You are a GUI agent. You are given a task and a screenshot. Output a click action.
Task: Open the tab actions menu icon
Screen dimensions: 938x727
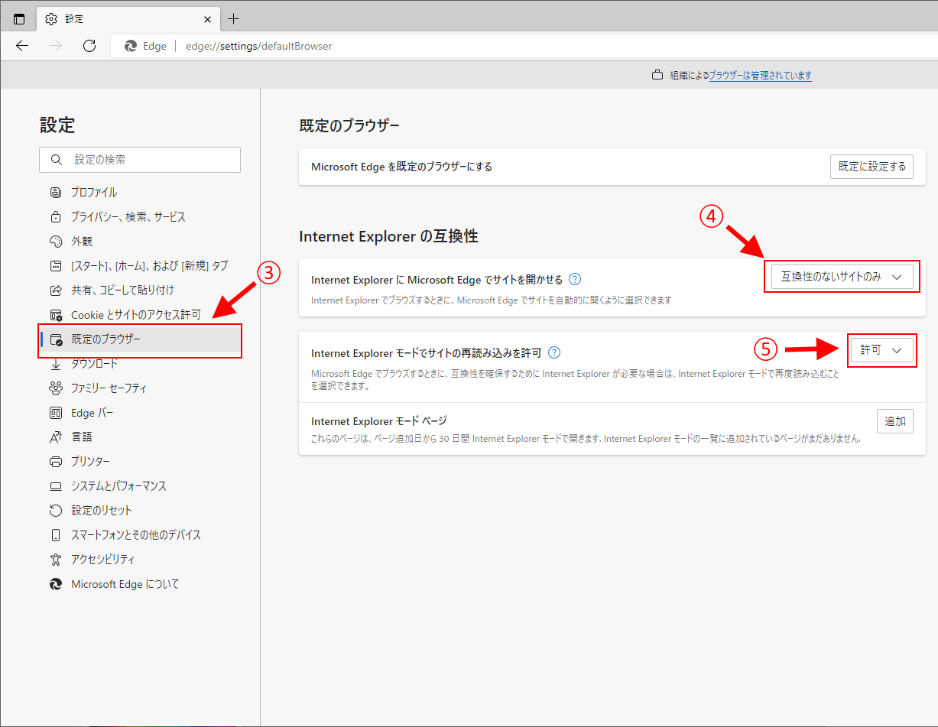click(19, 18)
